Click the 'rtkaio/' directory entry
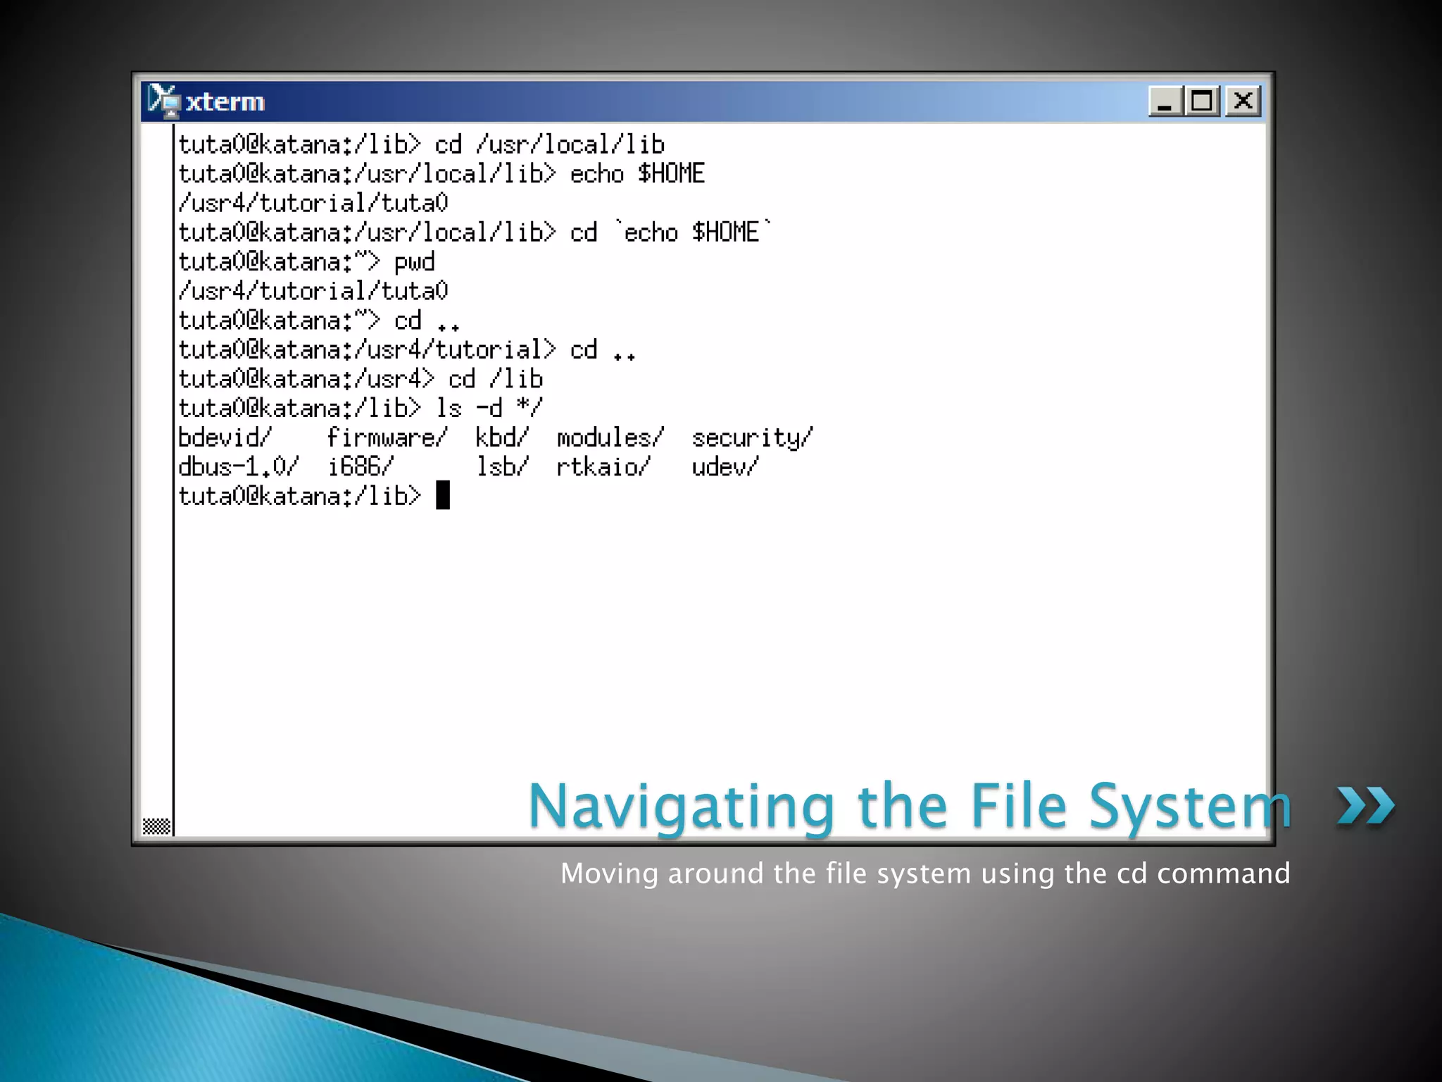The image size is (1442, 1082). pyautogui.click(x=603, y=467)
